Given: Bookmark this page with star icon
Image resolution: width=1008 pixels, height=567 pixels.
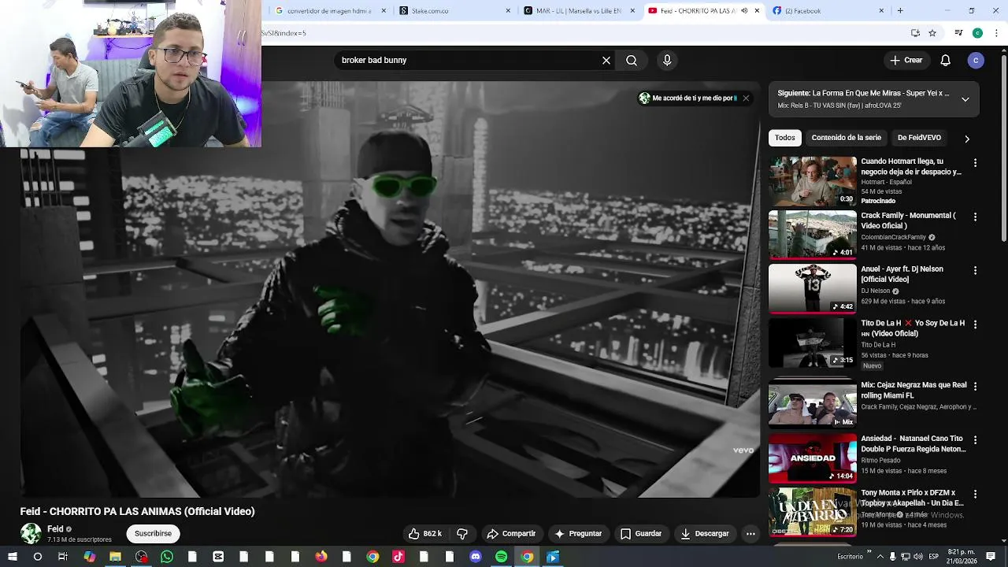Looking at the screenshot, I should pos(932,33).
